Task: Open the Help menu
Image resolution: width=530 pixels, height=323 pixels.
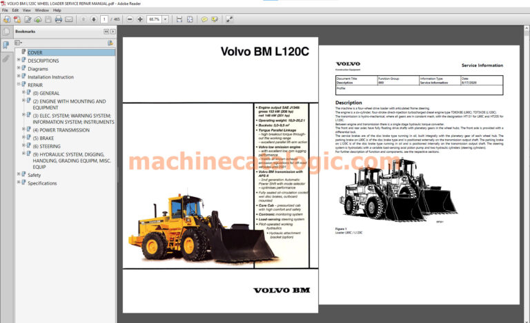Action: pos(57,10)
